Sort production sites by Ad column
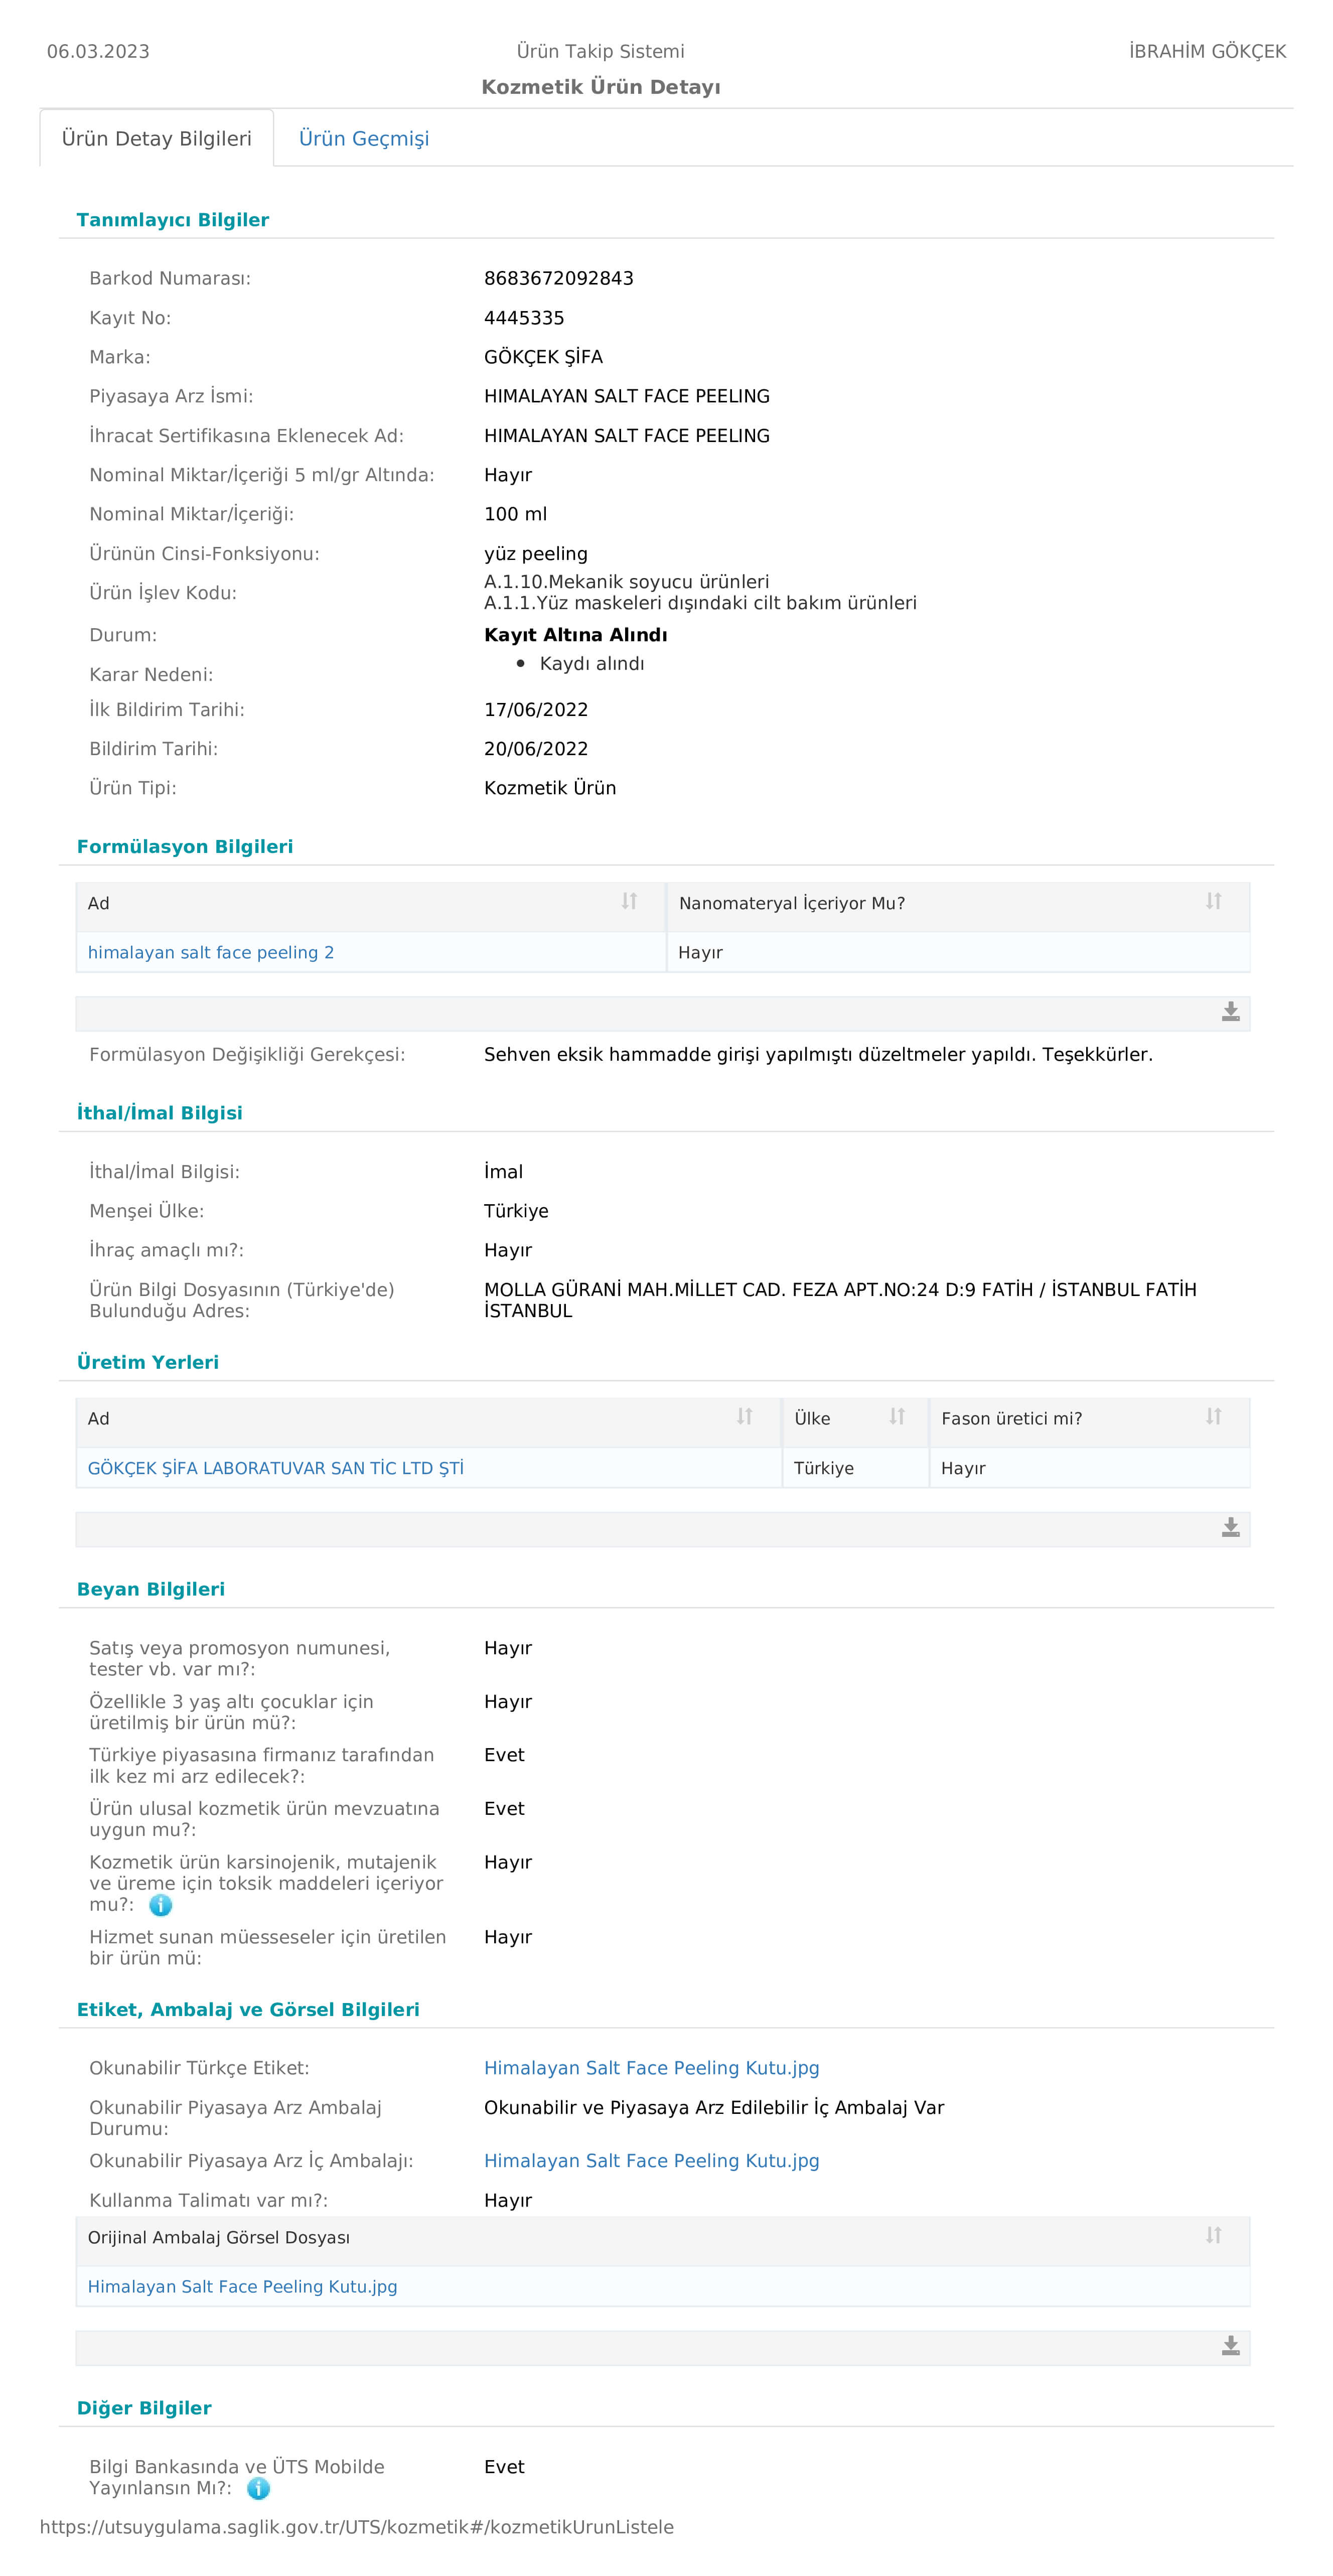 [744, 1417]
